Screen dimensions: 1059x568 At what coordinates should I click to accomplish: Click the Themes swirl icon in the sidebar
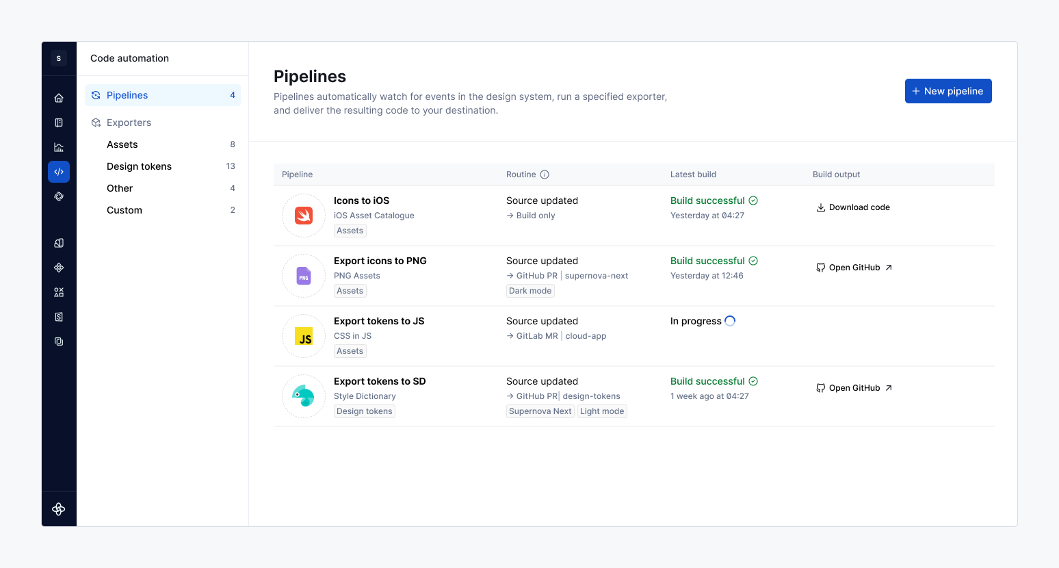point(59,196)
